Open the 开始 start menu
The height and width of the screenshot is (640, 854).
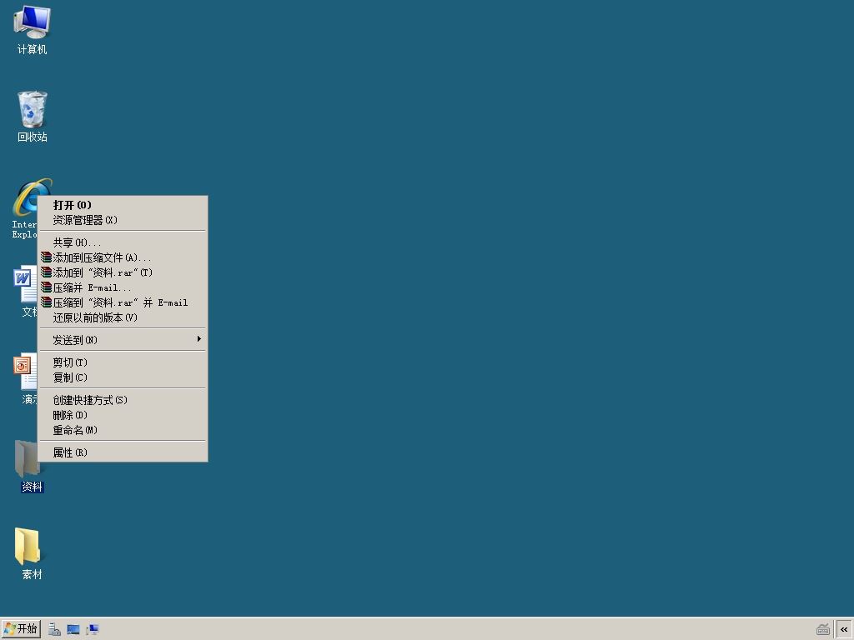tap(21, 629)
